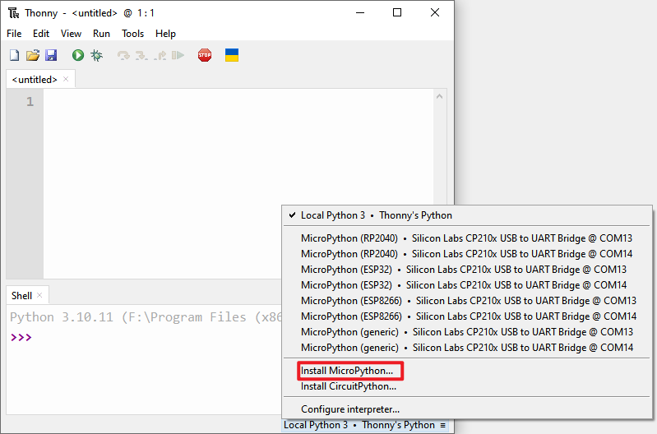Open a file with the folder icon
Screen dimensions: 657x434
pos(33,55)
